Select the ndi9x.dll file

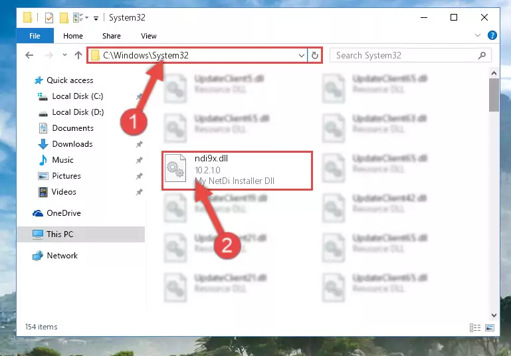coord(237,170)
